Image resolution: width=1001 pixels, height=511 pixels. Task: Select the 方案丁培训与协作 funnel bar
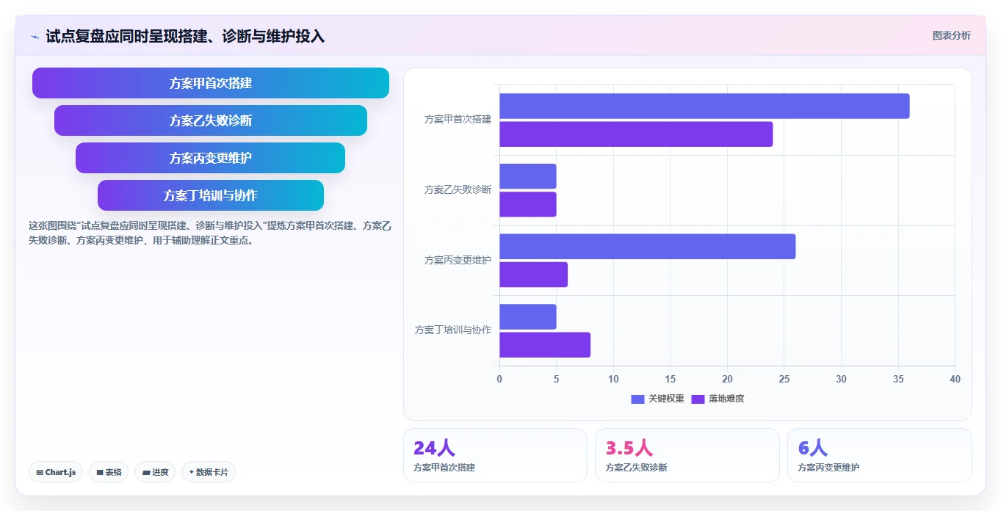211,195
